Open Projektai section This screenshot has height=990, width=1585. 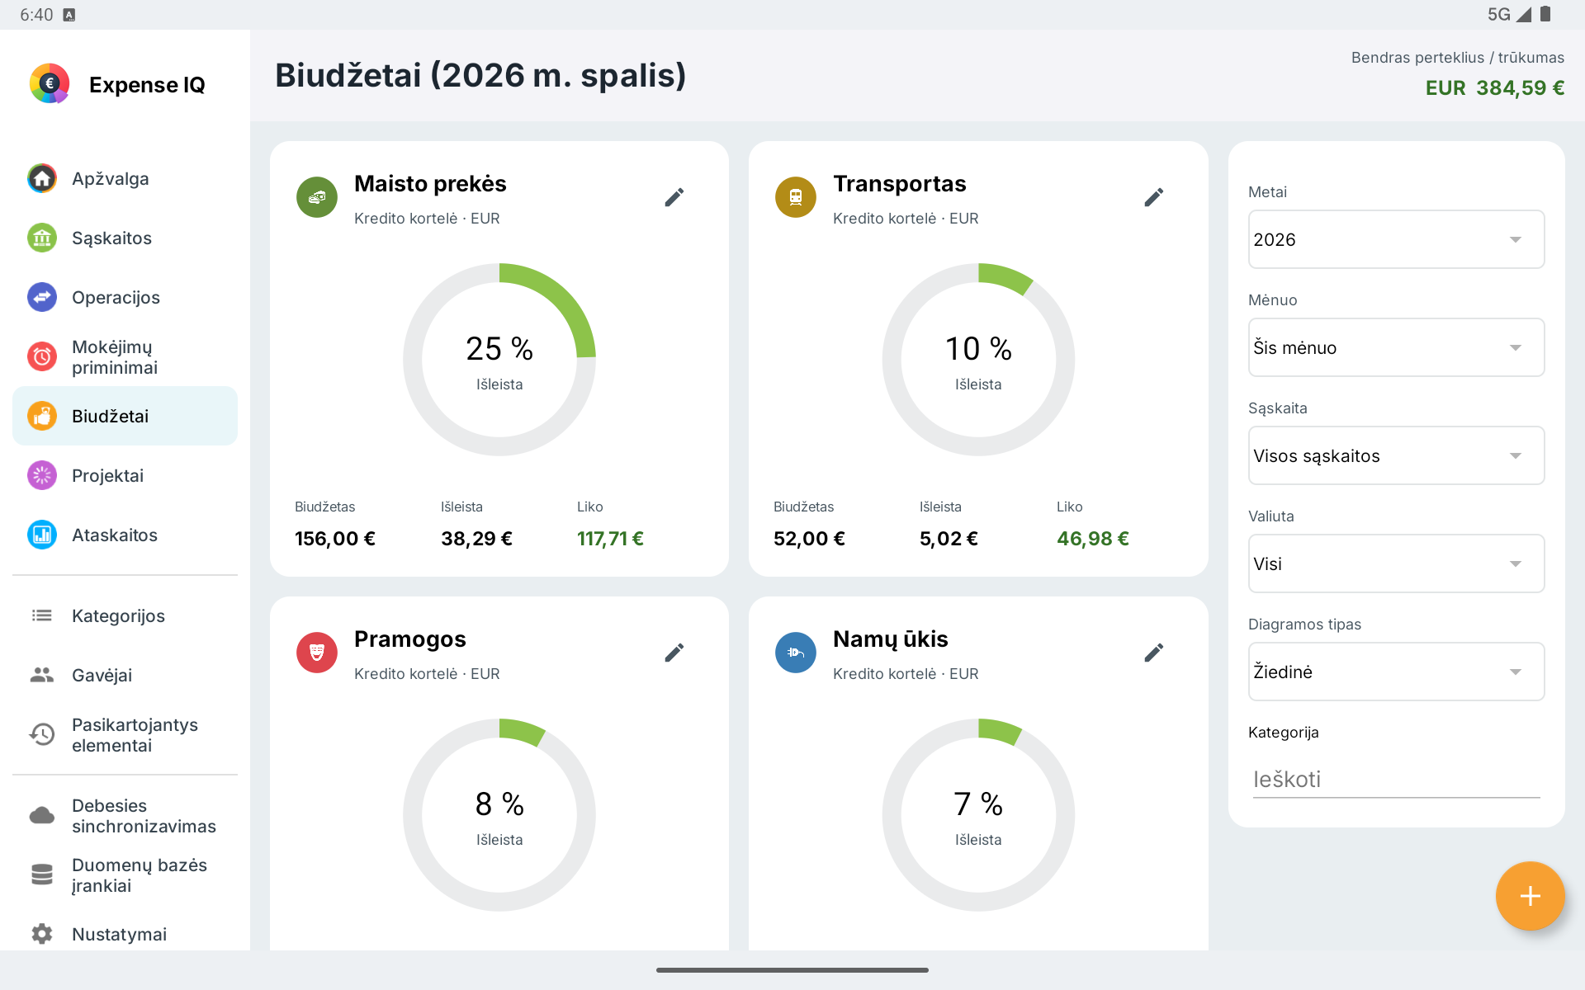(125, 475)
